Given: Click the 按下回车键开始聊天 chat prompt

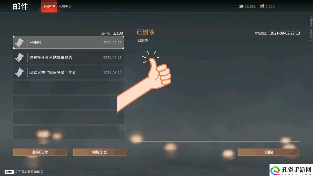Looking at the screenshot, I should pyautogui.click(x=29, y=172).
